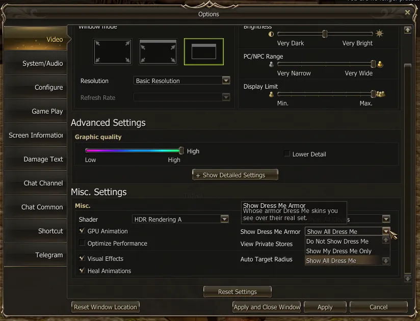Click the Auto Target Radius label
Screen dimensions: 420x321
[x=266, y=259]
